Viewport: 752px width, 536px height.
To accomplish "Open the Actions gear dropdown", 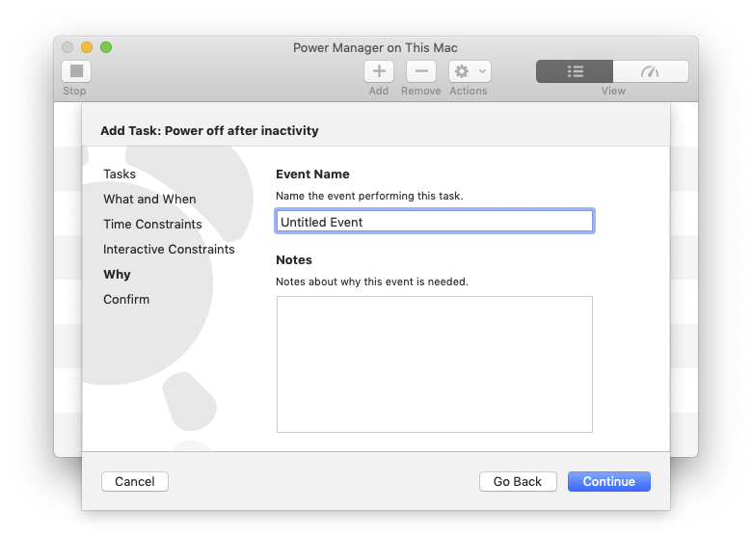I will (x=470, y=71).
